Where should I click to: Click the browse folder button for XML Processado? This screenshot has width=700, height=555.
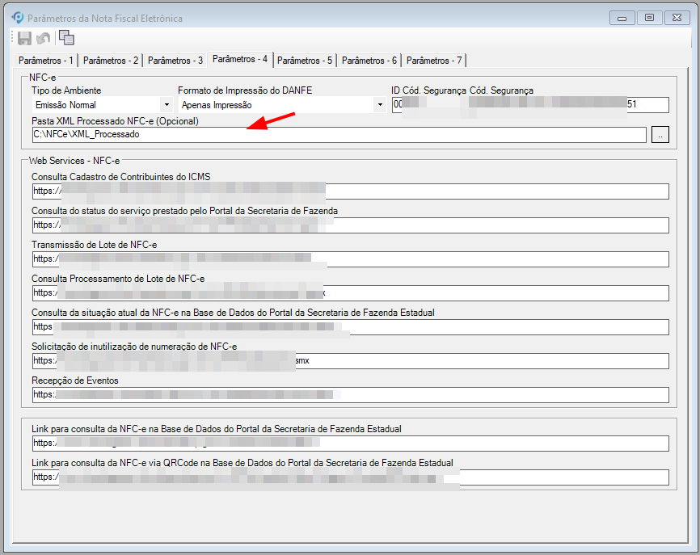pos(660,135)
